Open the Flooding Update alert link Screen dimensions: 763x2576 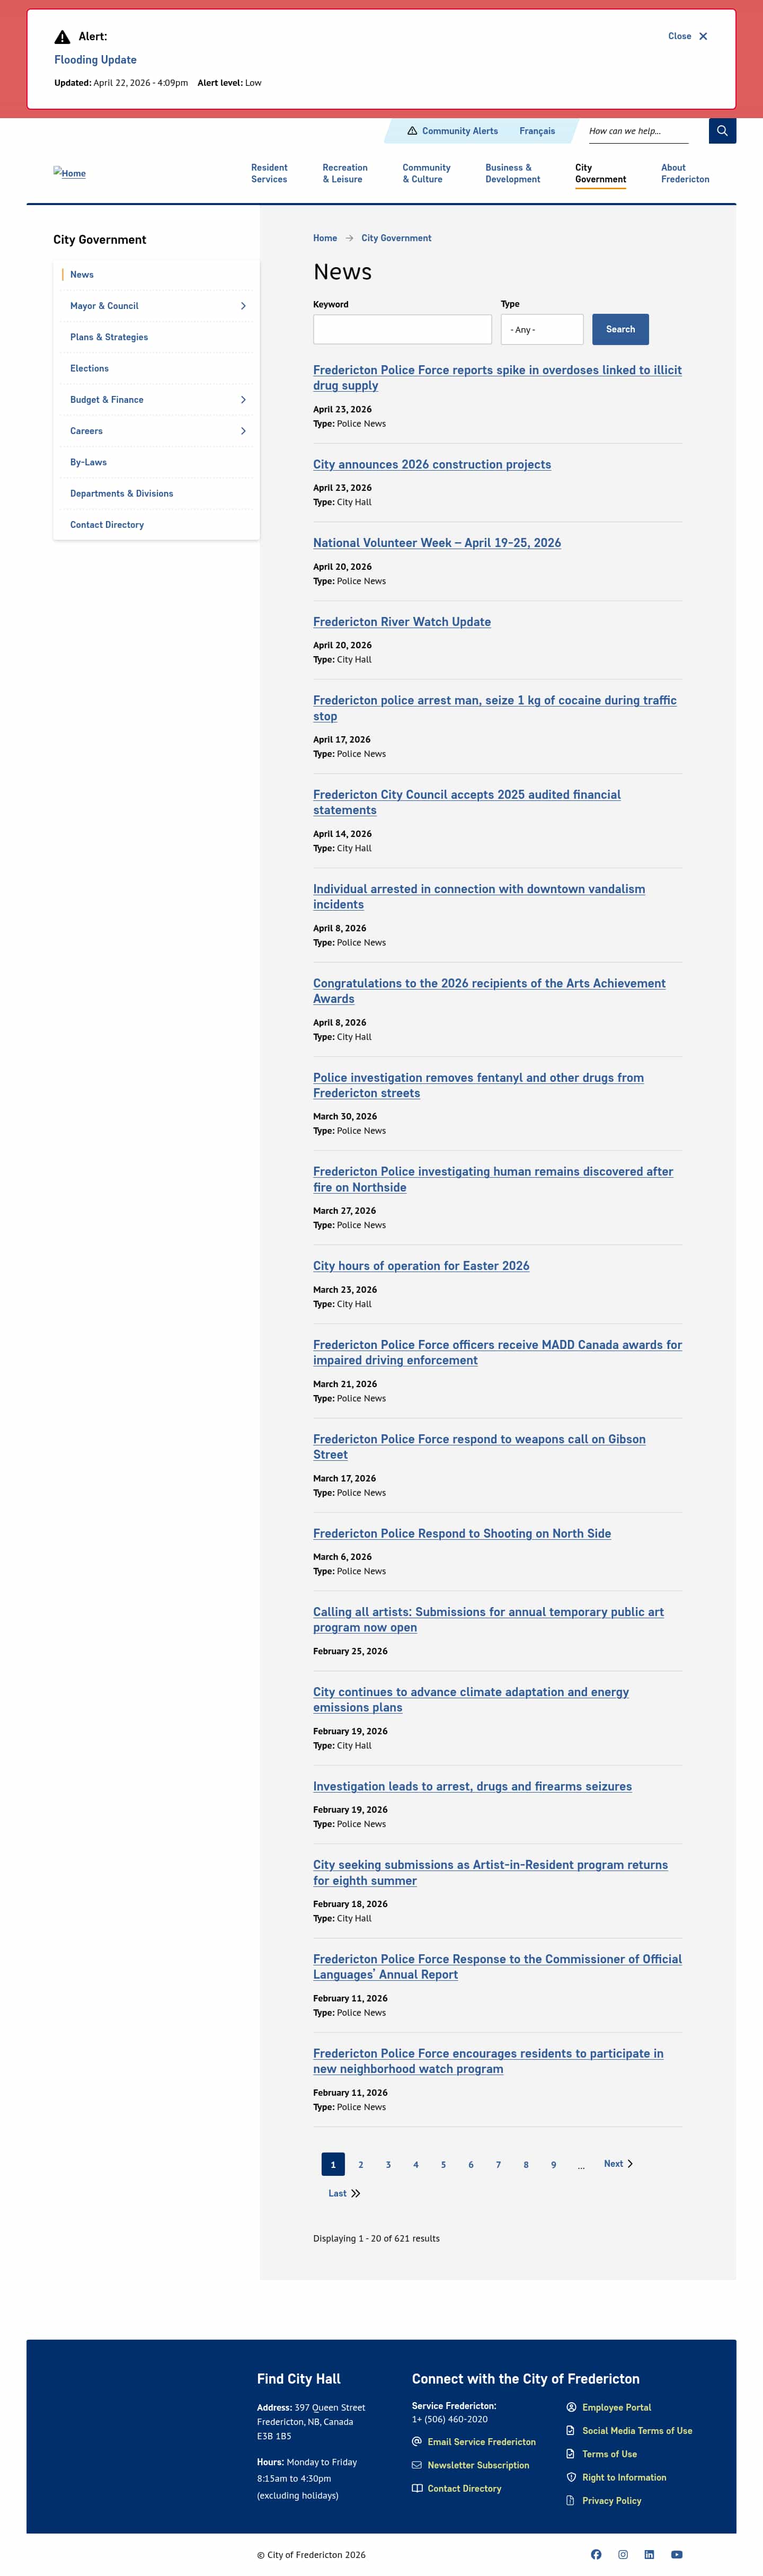pyautogui.click(x=95, y=60)
